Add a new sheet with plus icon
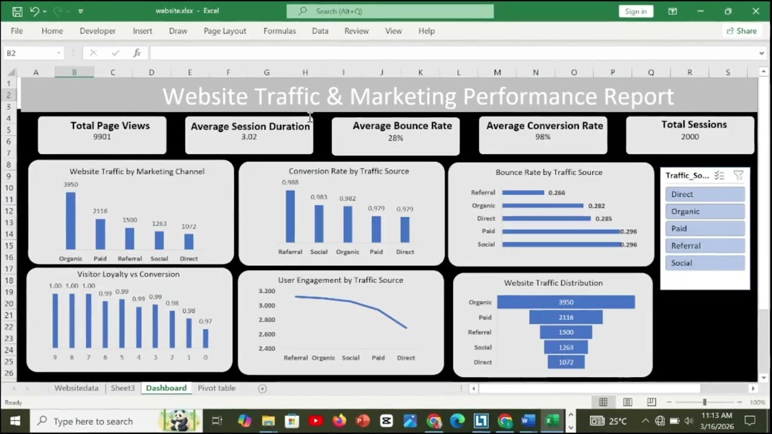 (262, 389)
